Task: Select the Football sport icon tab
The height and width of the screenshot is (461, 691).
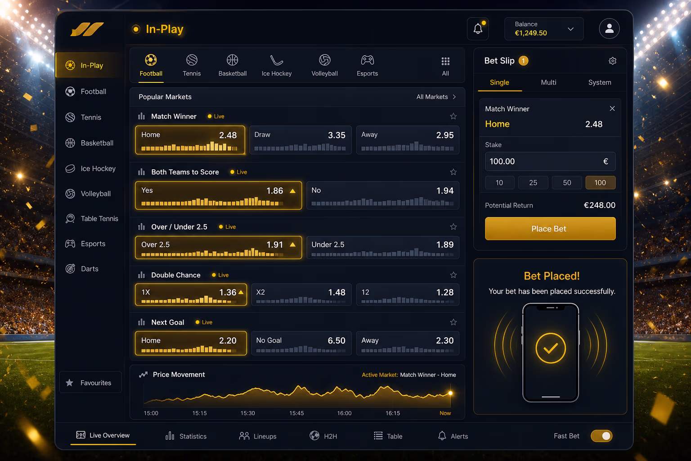Action: tap(151, 66)
